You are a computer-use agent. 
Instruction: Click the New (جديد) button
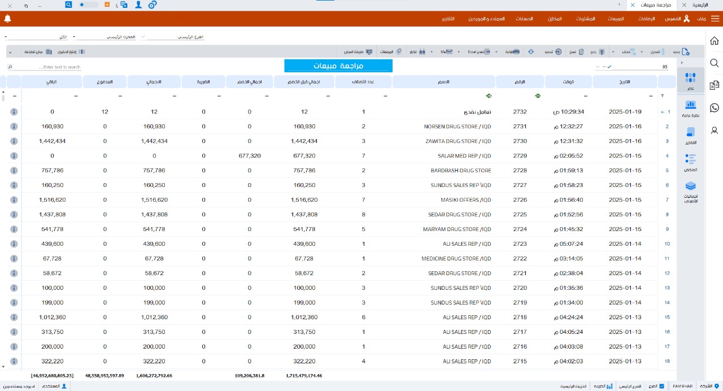pyautogui.click(x=681, y=51)
